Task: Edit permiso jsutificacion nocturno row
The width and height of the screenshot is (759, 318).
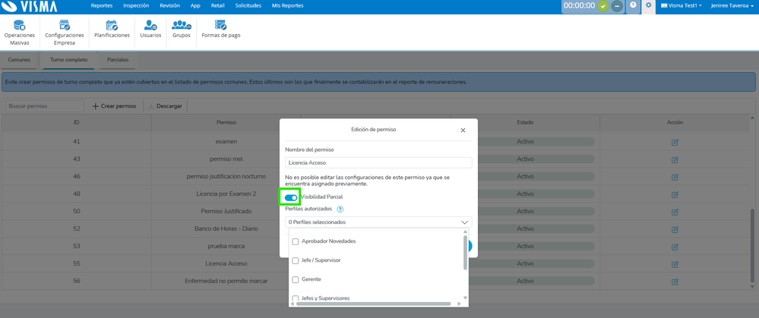Action: click(x=675, y=177)
